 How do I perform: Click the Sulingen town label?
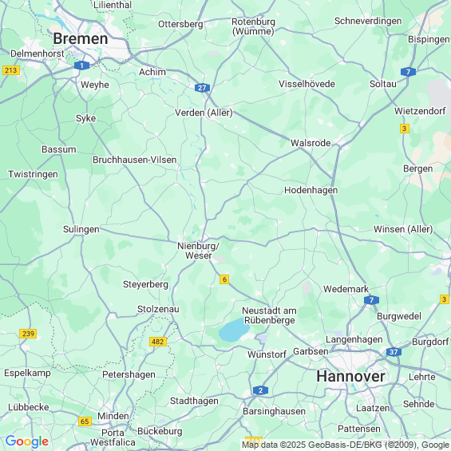pyautogui.click(x=81, y=229)
